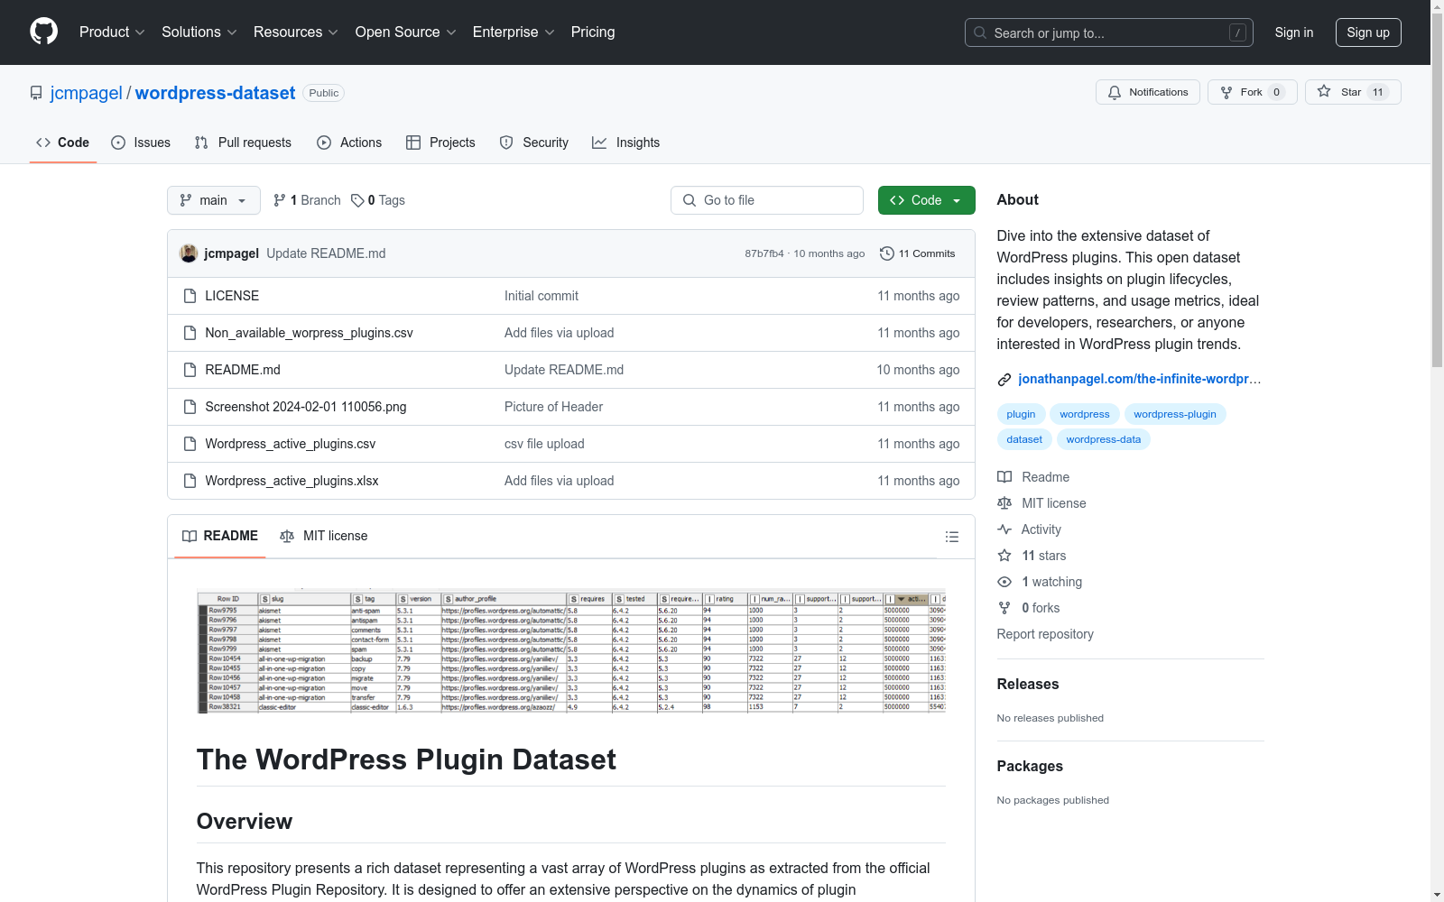Click the eye icon beside 1 watching

1004,582
